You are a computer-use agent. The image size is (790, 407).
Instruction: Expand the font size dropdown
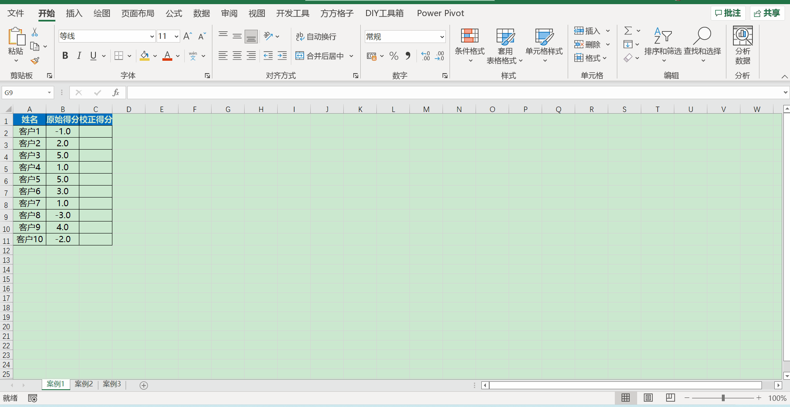coord(176,36)
